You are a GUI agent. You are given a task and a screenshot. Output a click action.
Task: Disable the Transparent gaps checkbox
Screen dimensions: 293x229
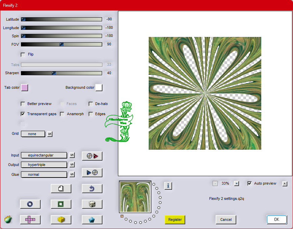point(23,114)
